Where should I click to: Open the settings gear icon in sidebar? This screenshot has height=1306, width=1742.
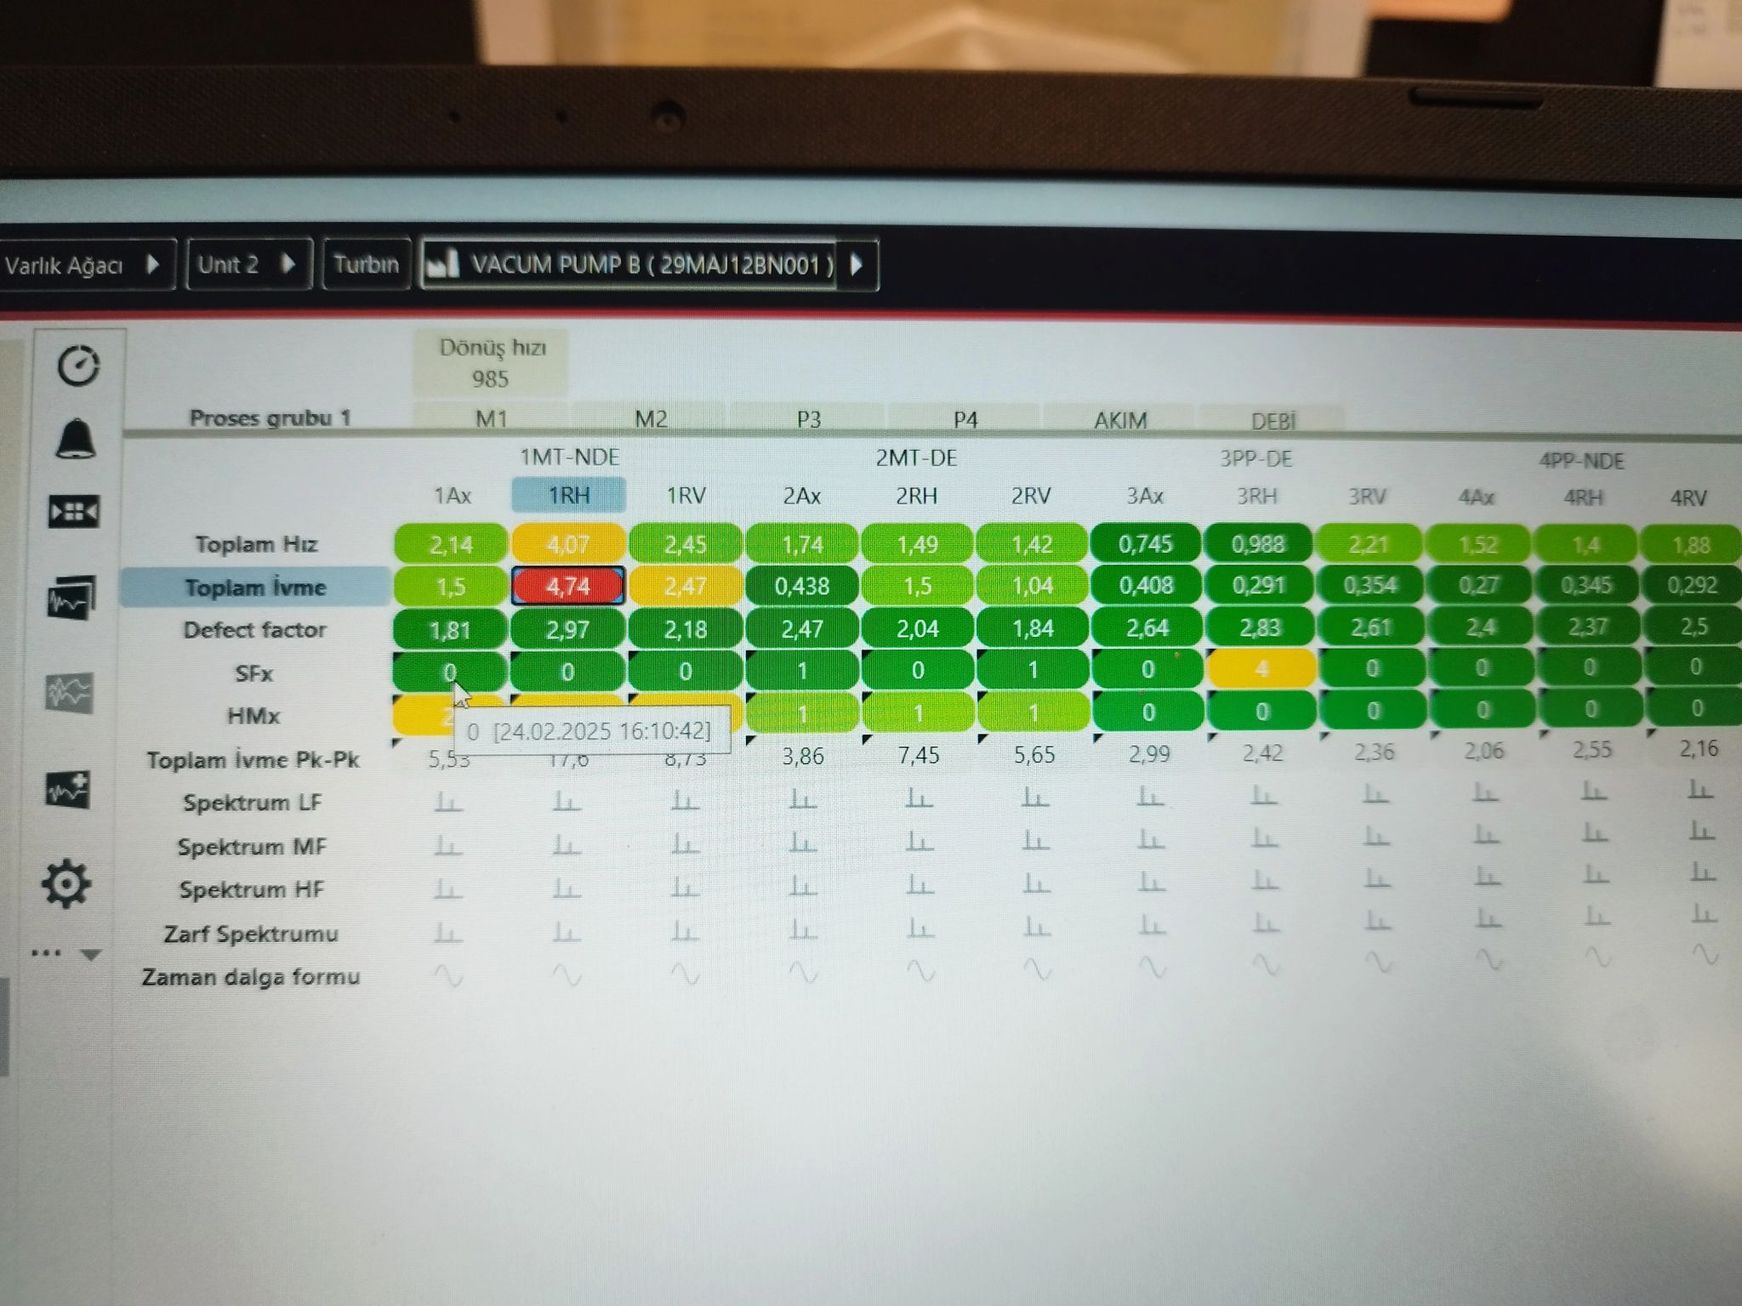pyautogui.click(x=66, y=884)
